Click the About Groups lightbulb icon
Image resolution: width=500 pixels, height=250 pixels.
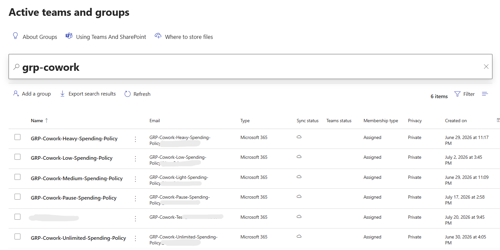coord(15,36)
